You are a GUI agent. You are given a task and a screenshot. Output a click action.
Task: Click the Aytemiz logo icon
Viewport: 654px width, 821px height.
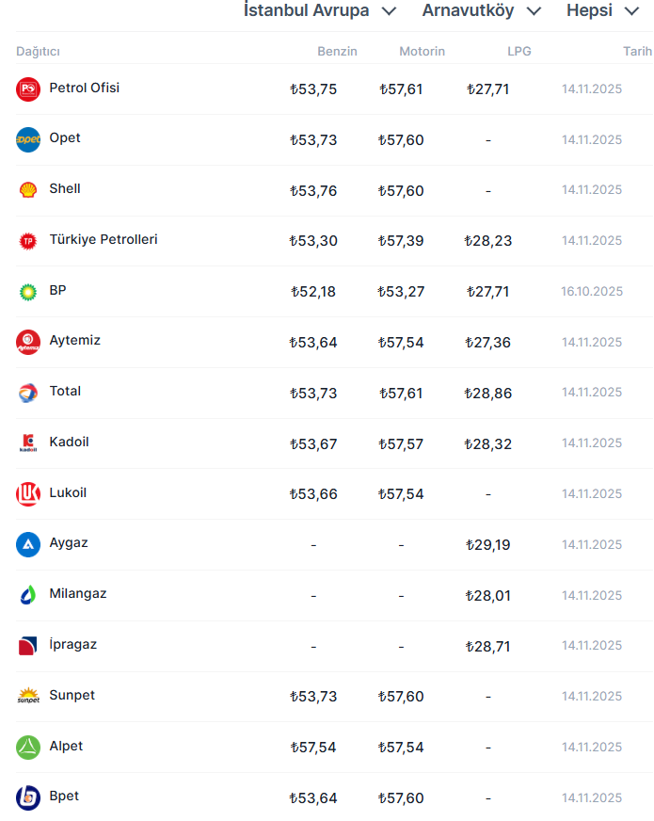point(28,342)
